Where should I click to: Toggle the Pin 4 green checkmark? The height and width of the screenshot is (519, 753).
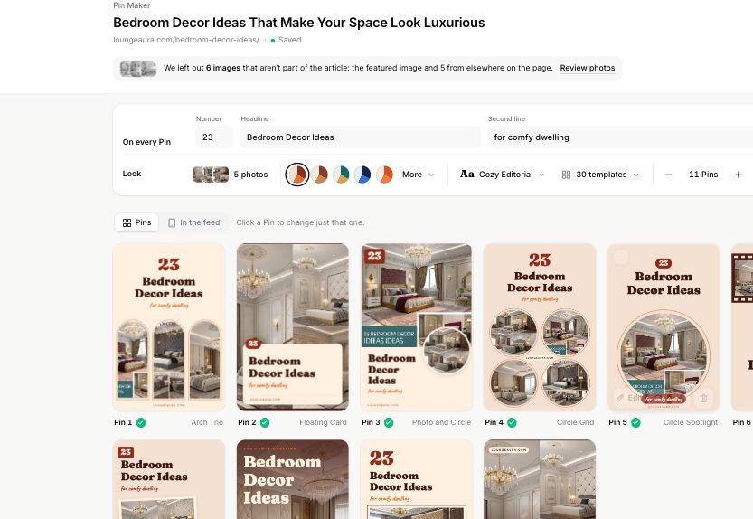pos(512,422)
